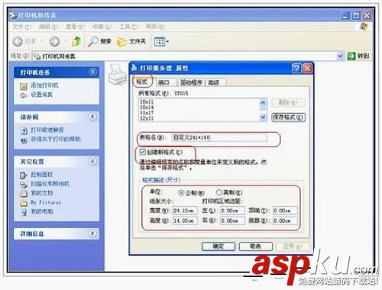Viewport: 382px width, 290px height.
Task: Click the Cancel (取消) button
Action: coord(256,246)
